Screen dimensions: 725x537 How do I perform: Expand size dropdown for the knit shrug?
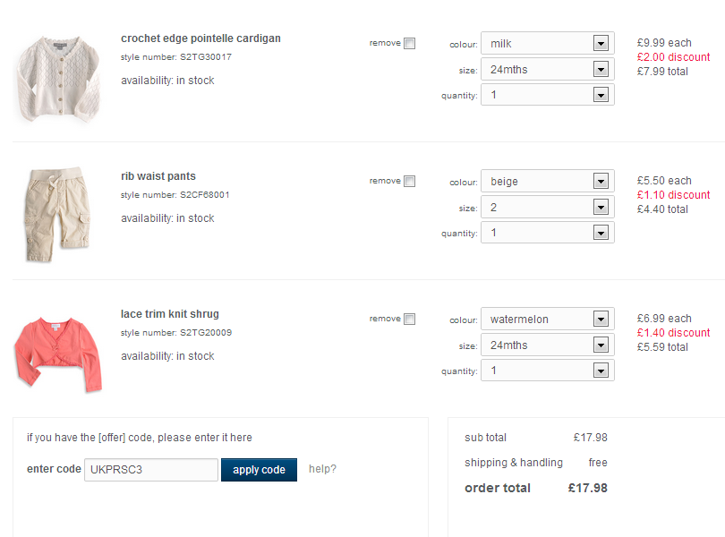pyautogui.click(x=547, y=345)
